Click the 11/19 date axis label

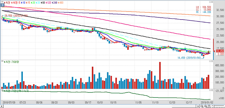pos(155,103)
